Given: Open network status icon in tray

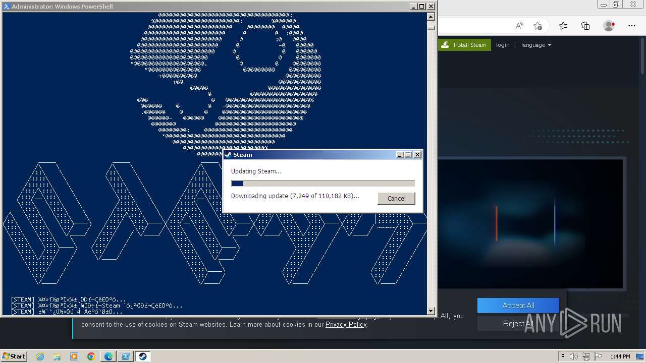Looking at the screenshot, I should (586, 356).
